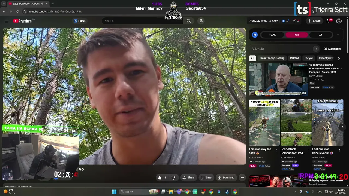Select the Related filter chip

point(294,58)
